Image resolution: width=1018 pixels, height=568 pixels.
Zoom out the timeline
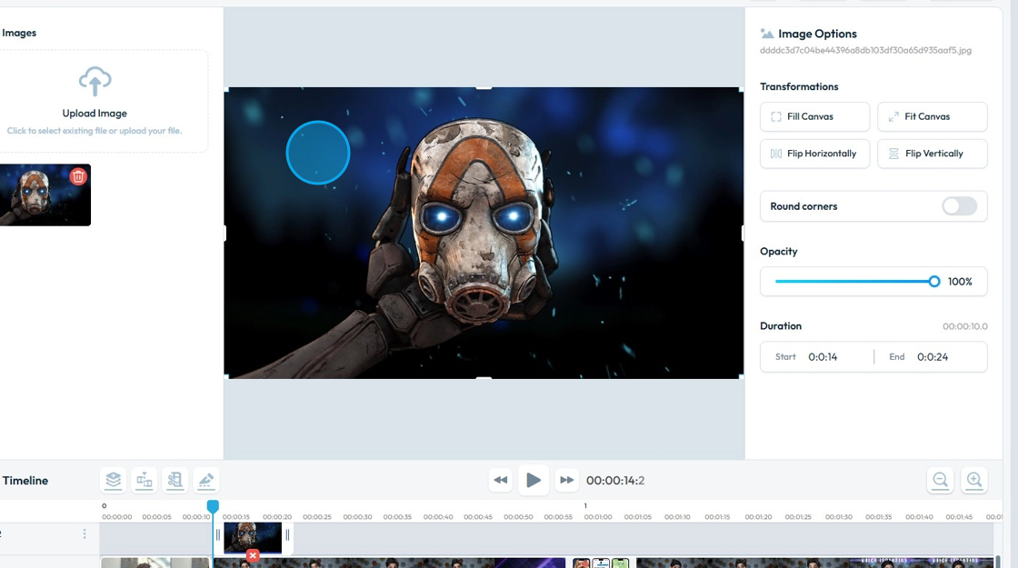click(940, 481)
